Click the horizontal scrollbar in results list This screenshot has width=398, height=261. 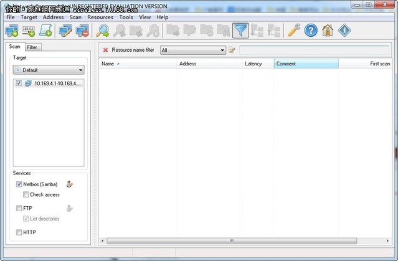pos(230,240)
